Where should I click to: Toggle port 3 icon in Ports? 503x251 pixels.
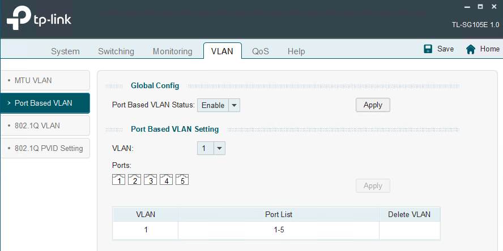pyautogui.click(x=150, y=180)
